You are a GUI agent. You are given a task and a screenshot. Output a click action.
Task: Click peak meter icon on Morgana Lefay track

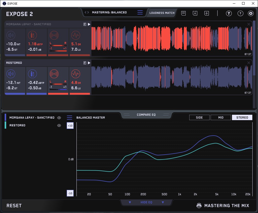(32, 35)
